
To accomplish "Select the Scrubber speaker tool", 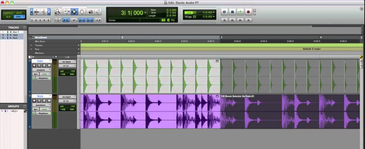I will pos(90,12).
